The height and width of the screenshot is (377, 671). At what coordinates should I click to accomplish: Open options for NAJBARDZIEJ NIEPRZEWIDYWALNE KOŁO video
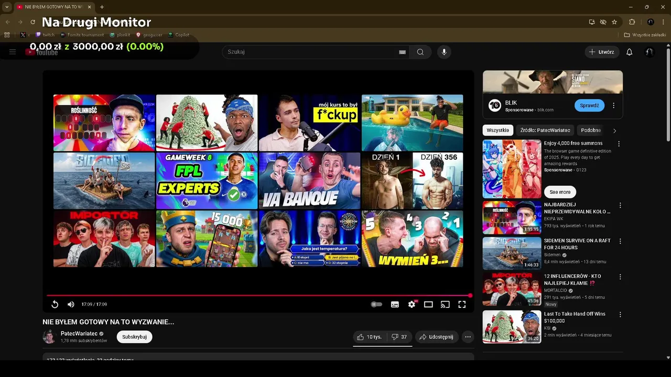[x=620, y=205]
